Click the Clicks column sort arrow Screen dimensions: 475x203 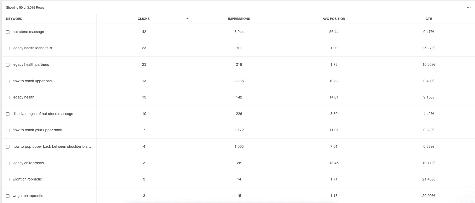(x=187, y=19)
